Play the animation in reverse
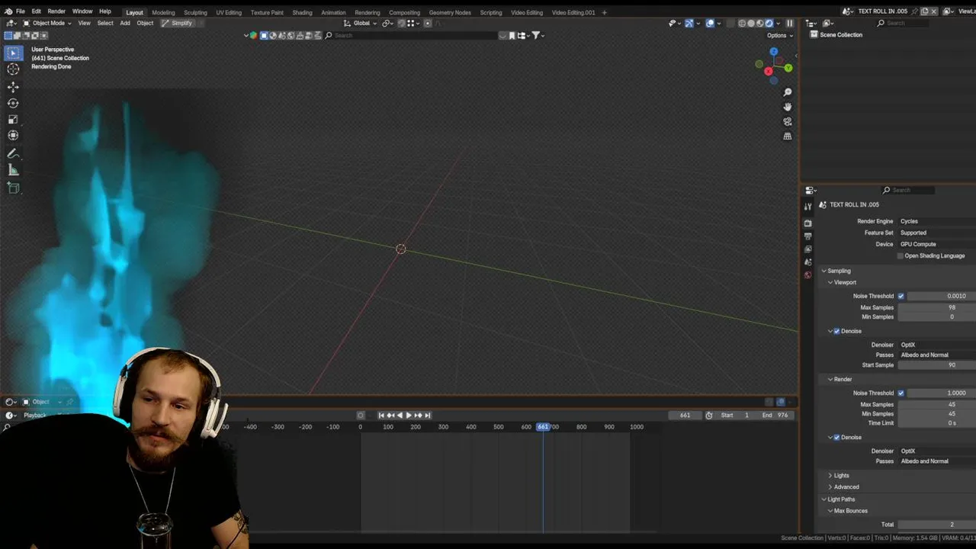 400,415
